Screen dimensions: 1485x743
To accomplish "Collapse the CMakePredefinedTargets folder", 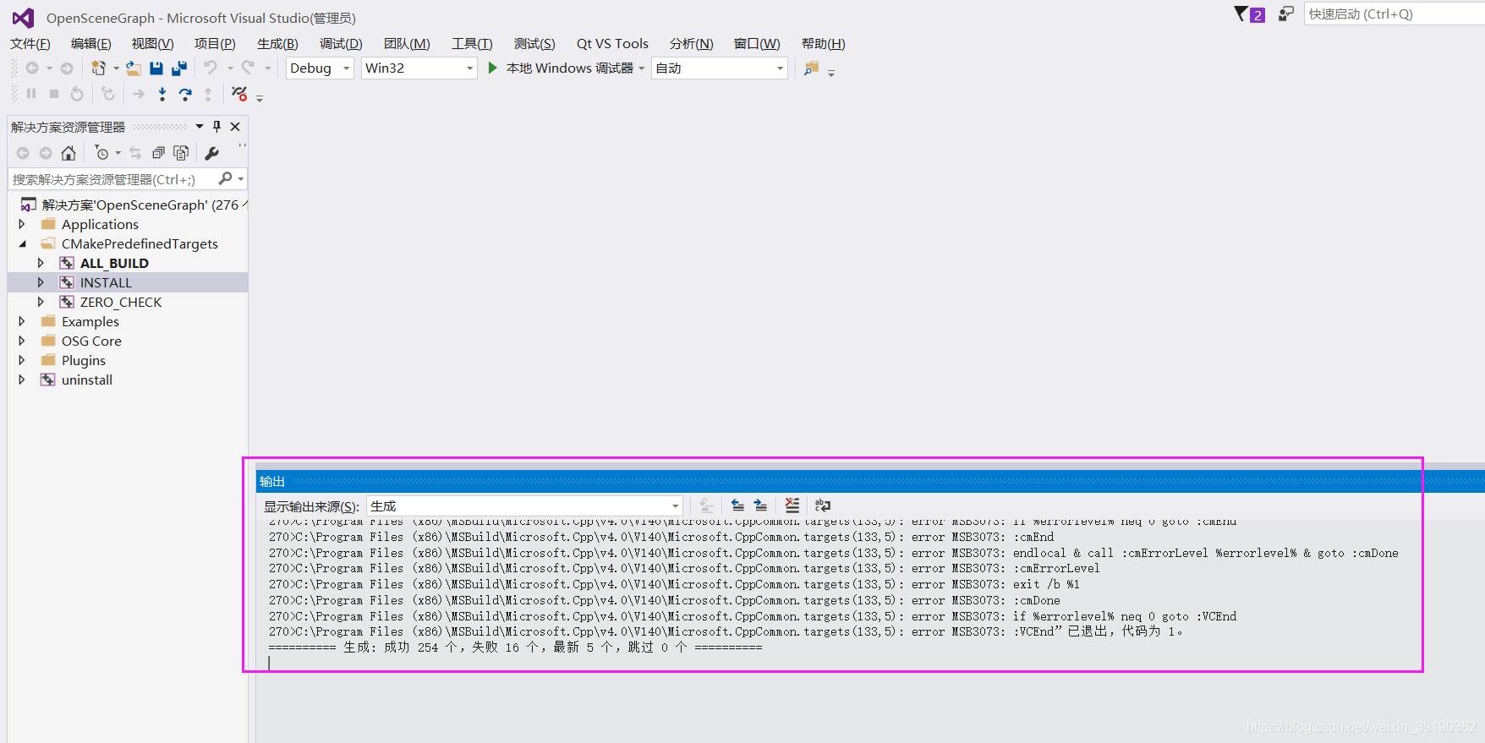I will [22, 243].
